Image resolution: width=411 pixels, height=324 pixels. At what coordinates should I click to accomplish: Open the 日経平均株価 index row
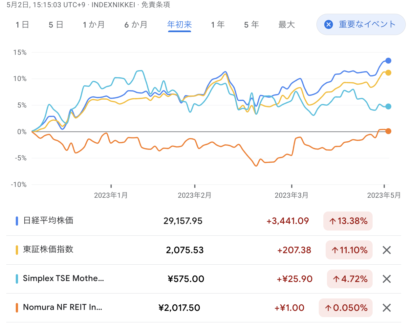(48, 221)
